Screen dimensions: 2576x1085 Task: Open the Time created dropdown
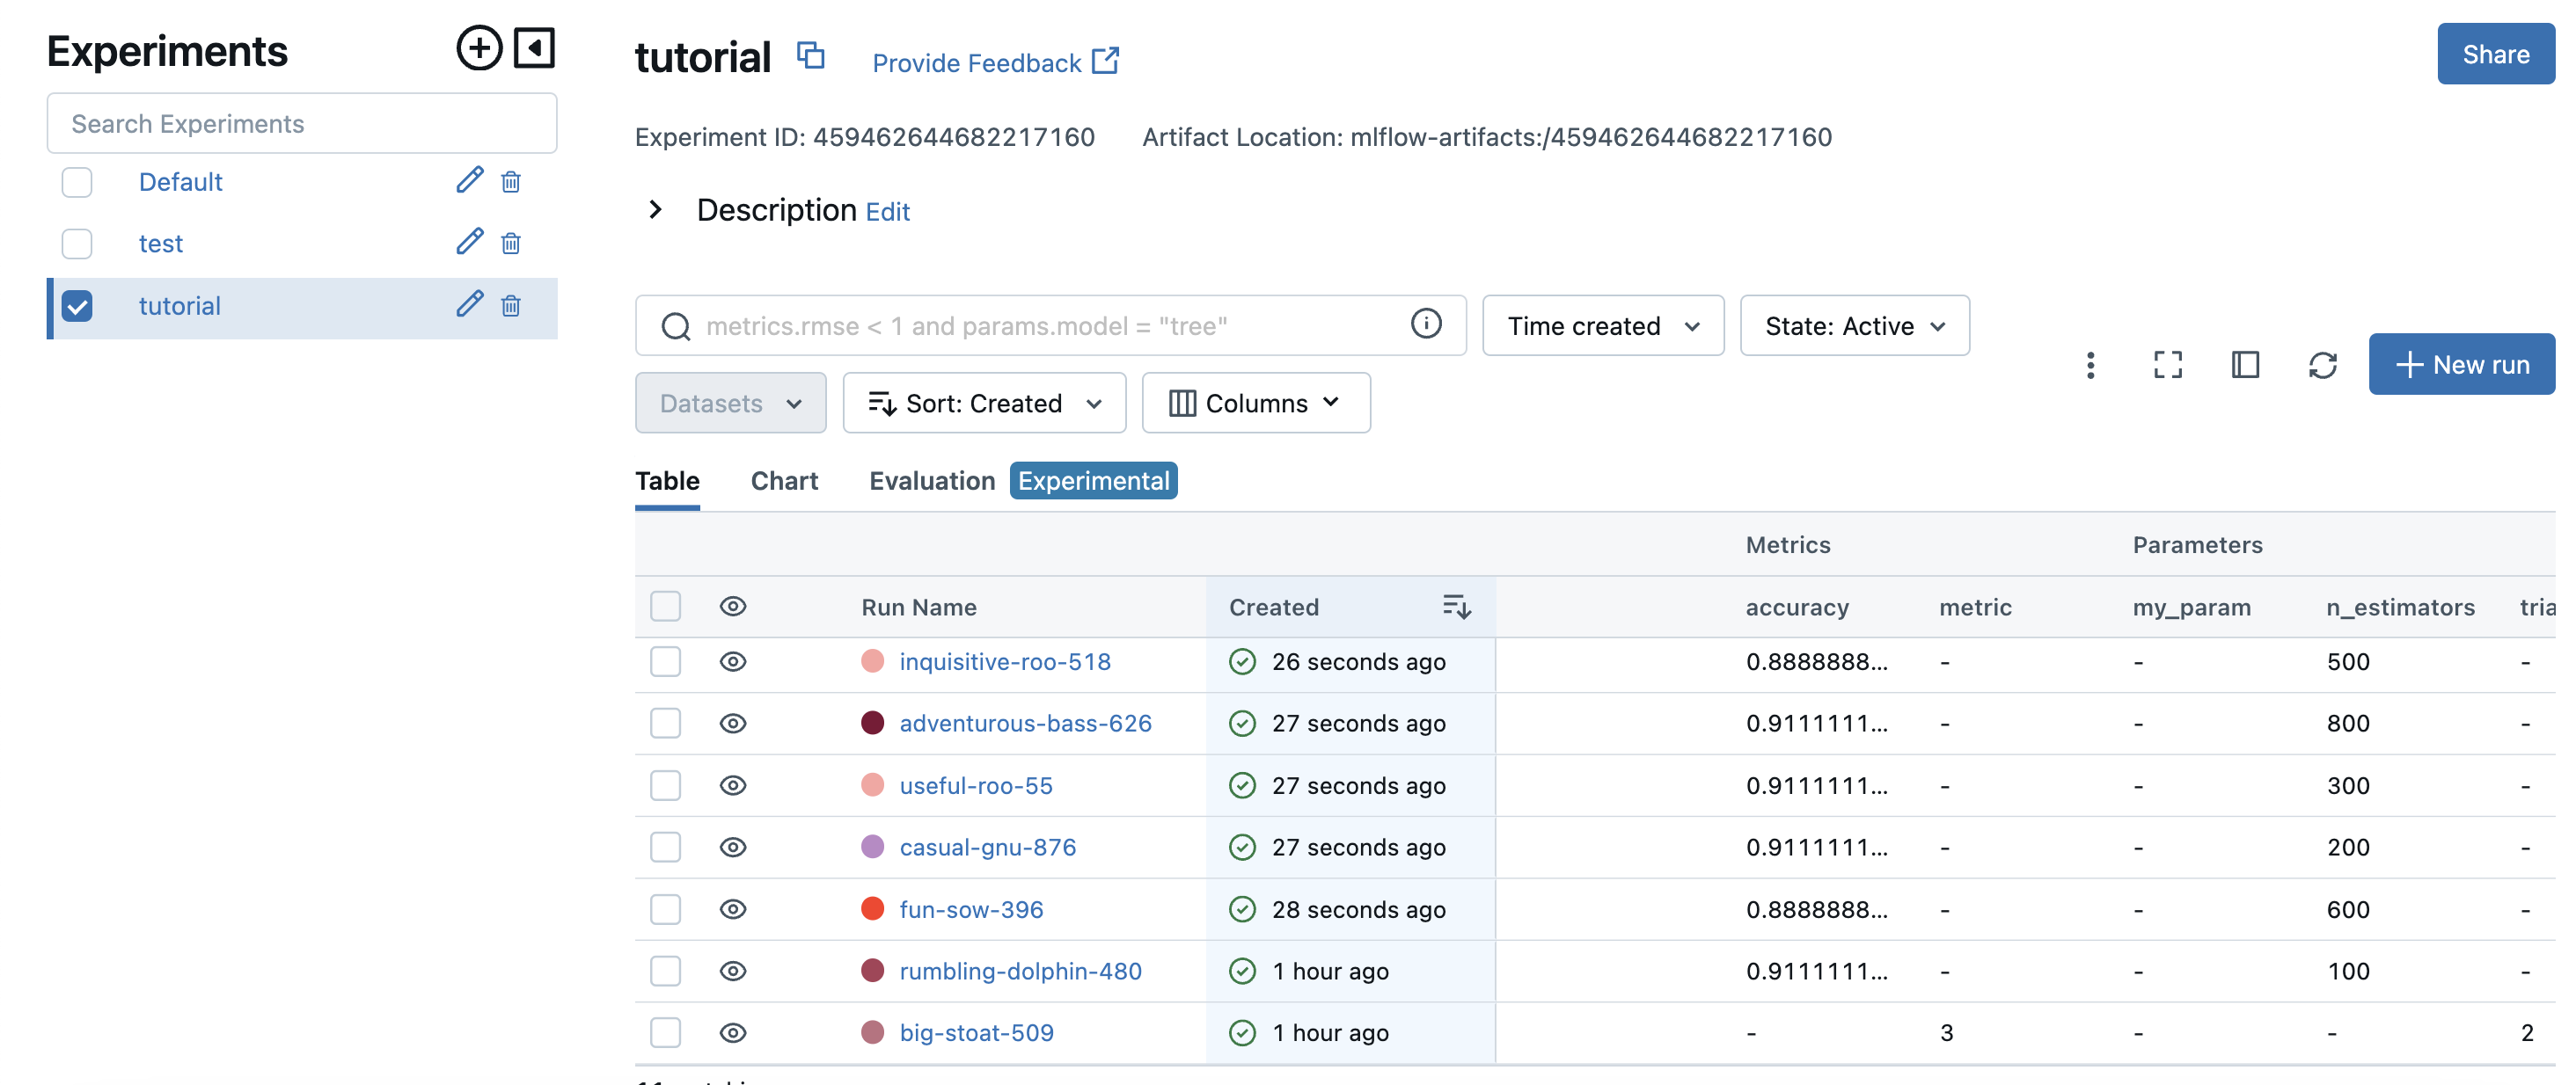1602,325
